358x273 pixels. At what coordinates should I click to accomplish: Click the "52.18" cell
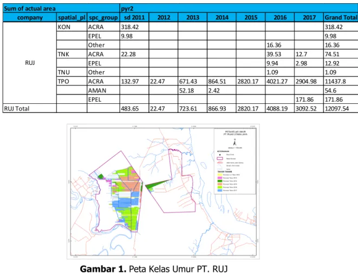tap(192, 90)
